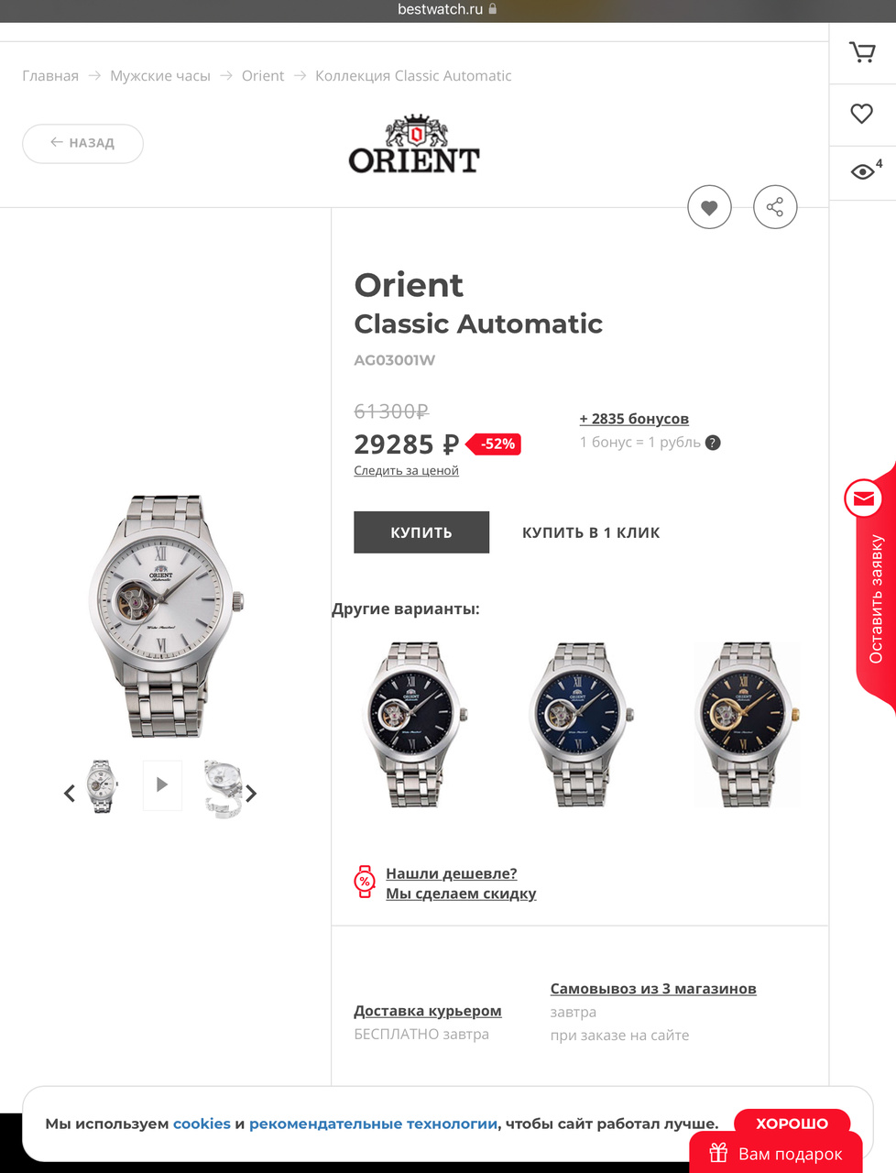The height and width of the screenshot is (1173, 896).
Task: Accept cookies with ХОРОШО button
Action: (792, 1124)
